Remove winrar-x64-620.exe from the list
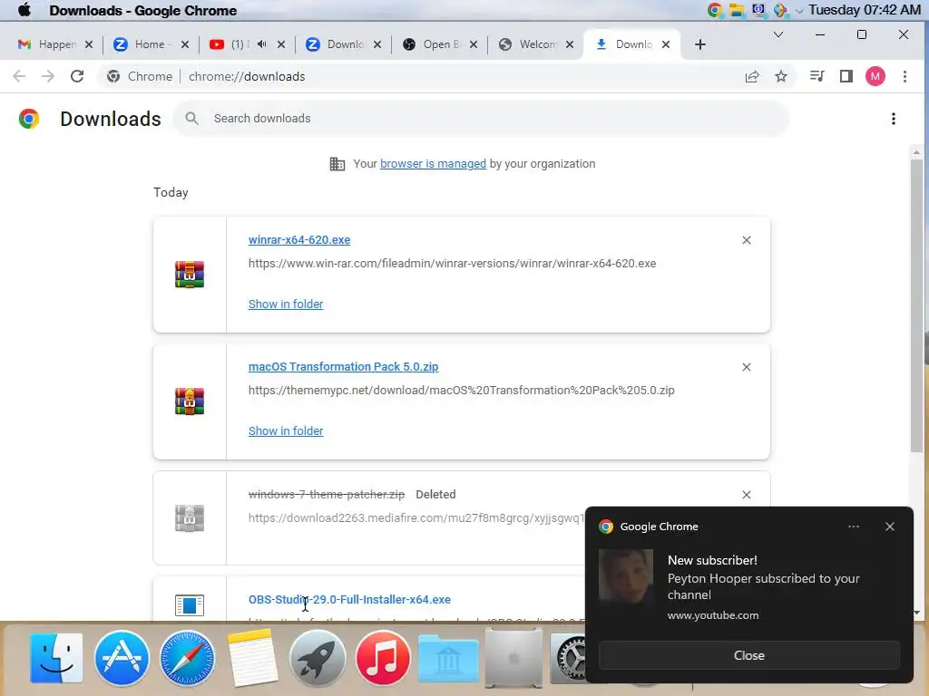Viewport: 929px width, 696px height. [x=747, y=240]
